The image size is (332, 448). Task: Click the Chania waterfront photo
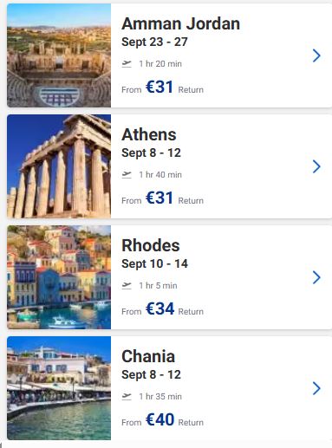[x=59, y=388]
